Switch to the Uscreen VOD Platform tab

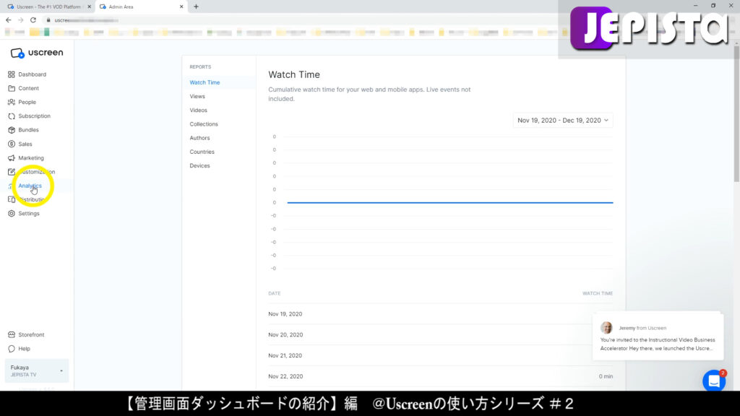pos(48,6)
